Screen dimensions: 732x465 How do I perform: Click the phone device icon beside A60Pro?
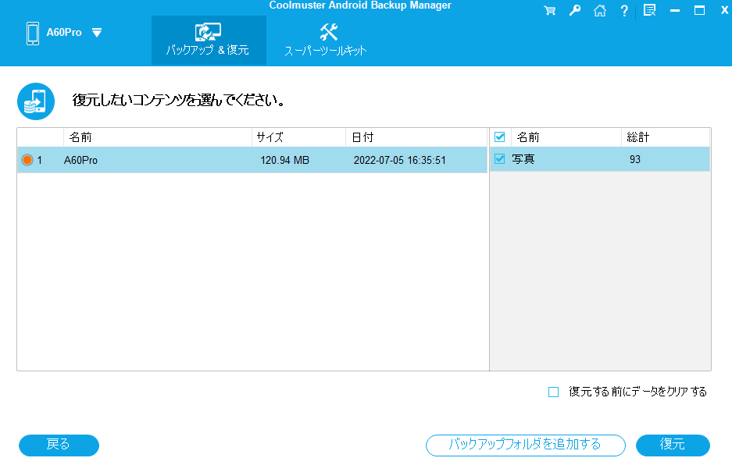(x=33, y=34)
